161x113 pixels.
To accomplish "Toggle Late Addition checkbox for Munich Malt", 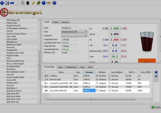I will (110, 80).
